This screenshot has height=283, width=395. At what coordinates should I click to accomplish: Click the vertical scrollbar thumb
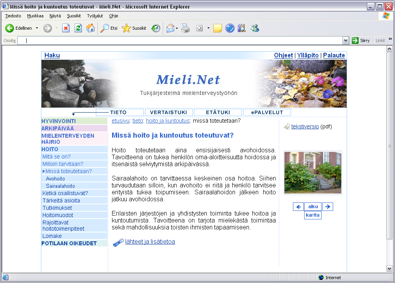(390, 146)
